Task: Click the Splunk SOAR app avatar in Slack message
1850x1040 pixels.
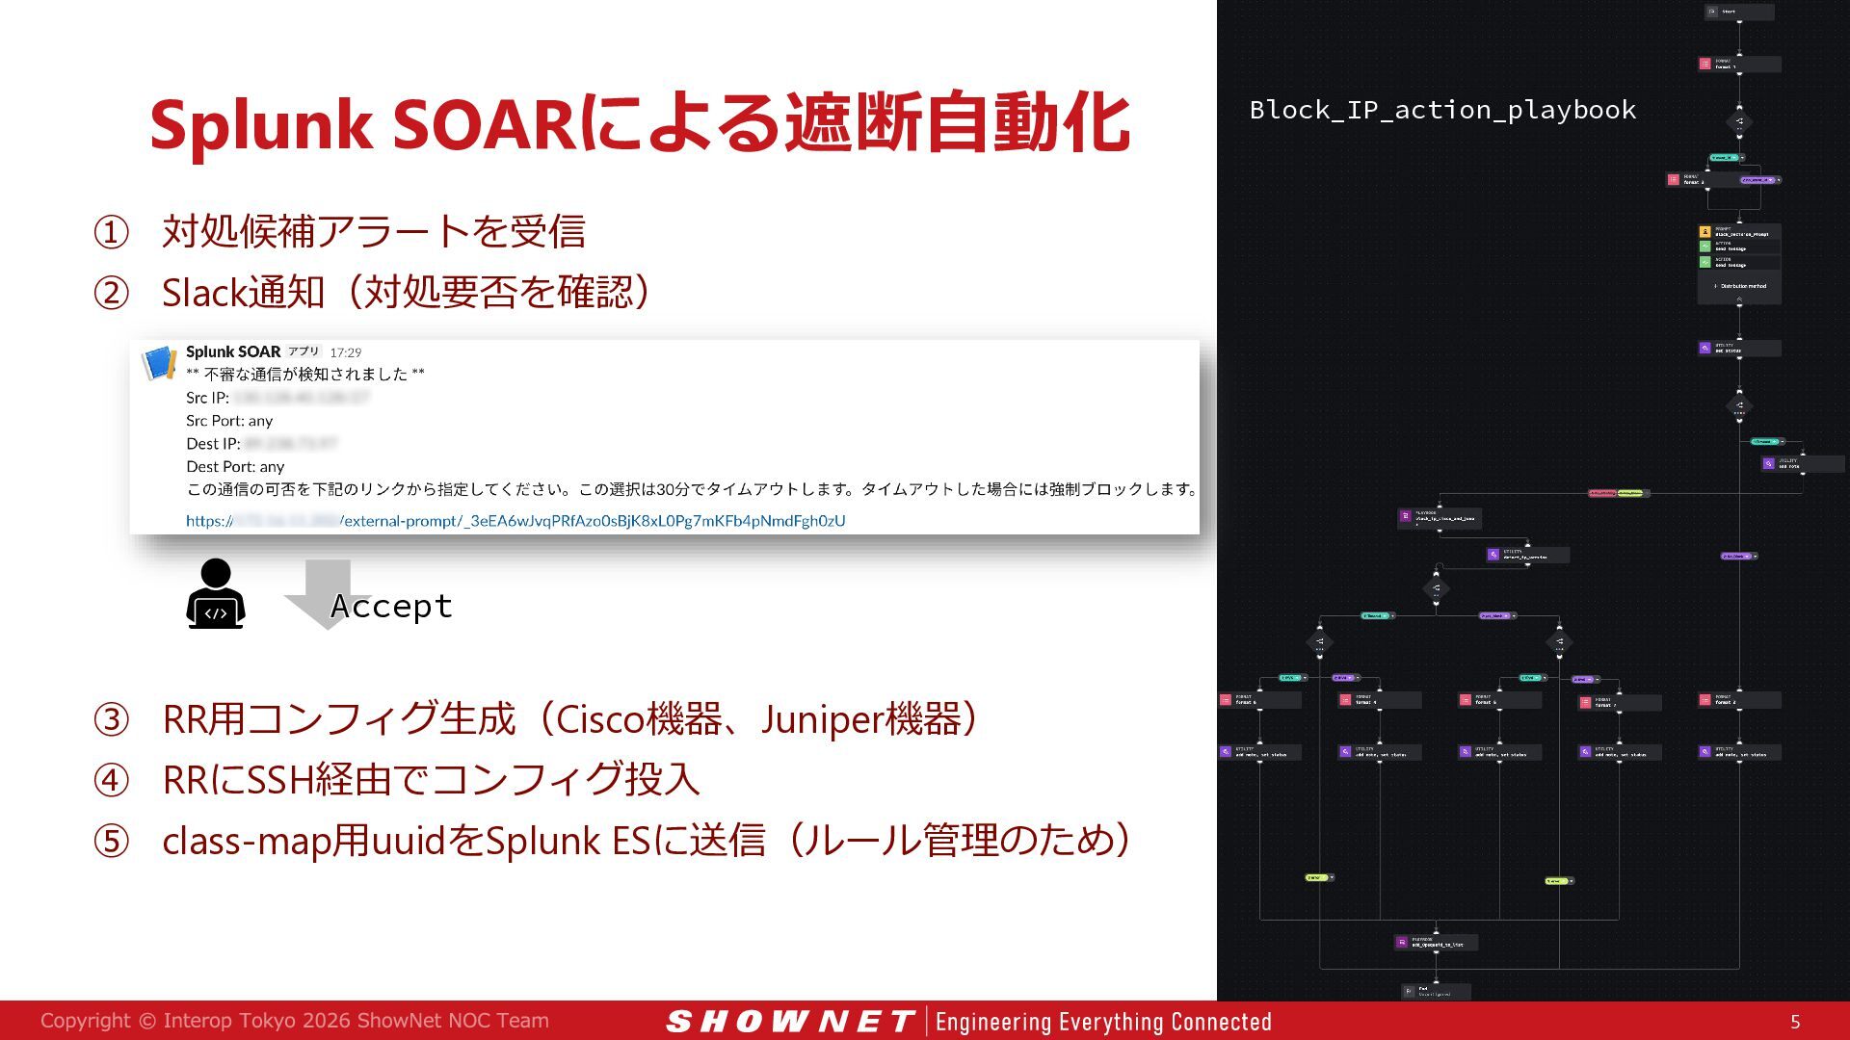Action: pyautogui.click(x=159, y=363)
